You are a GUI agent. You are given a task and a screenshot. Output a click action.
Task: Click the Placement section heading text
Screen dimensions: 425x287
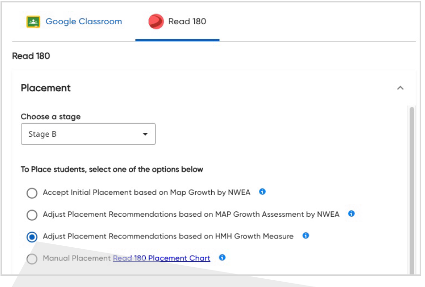46,88
